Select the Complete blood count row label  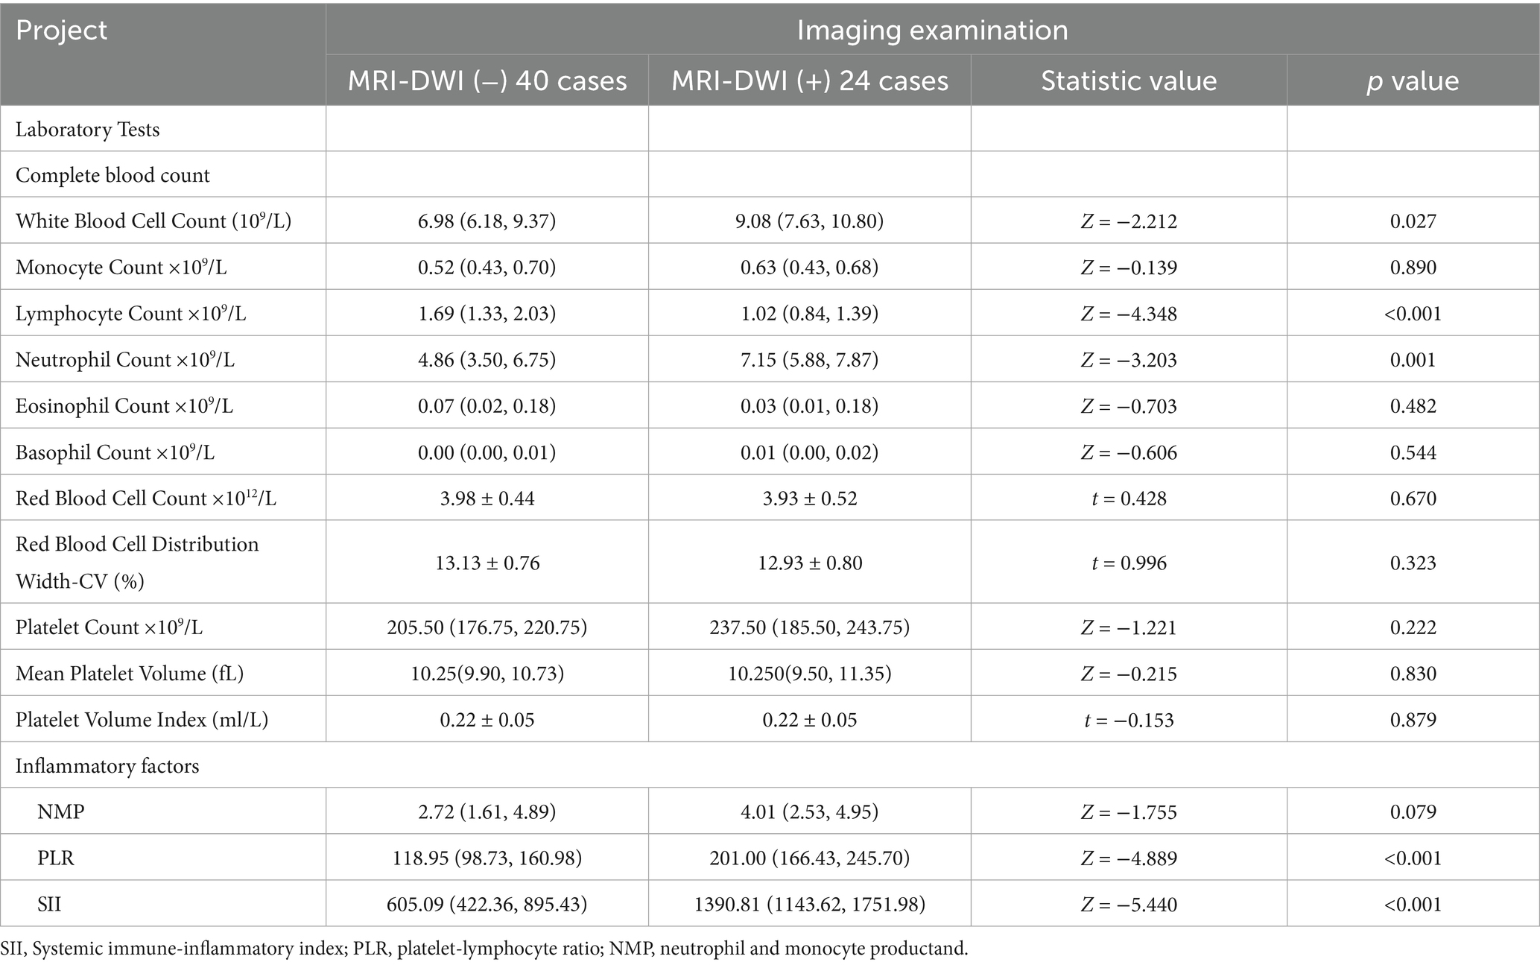(x=113, y=175)
